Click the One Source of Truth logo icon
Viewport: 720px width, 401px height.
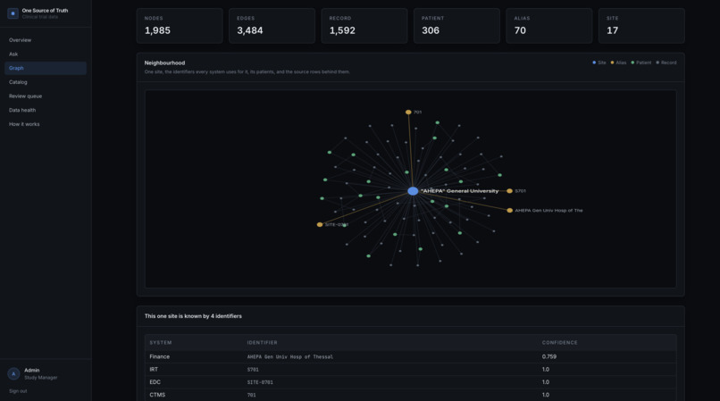tap(13, 13)
